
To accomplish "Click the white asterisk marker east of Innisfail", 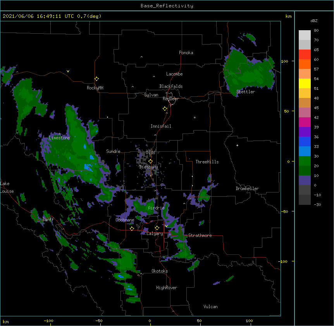I will point(195,117).
